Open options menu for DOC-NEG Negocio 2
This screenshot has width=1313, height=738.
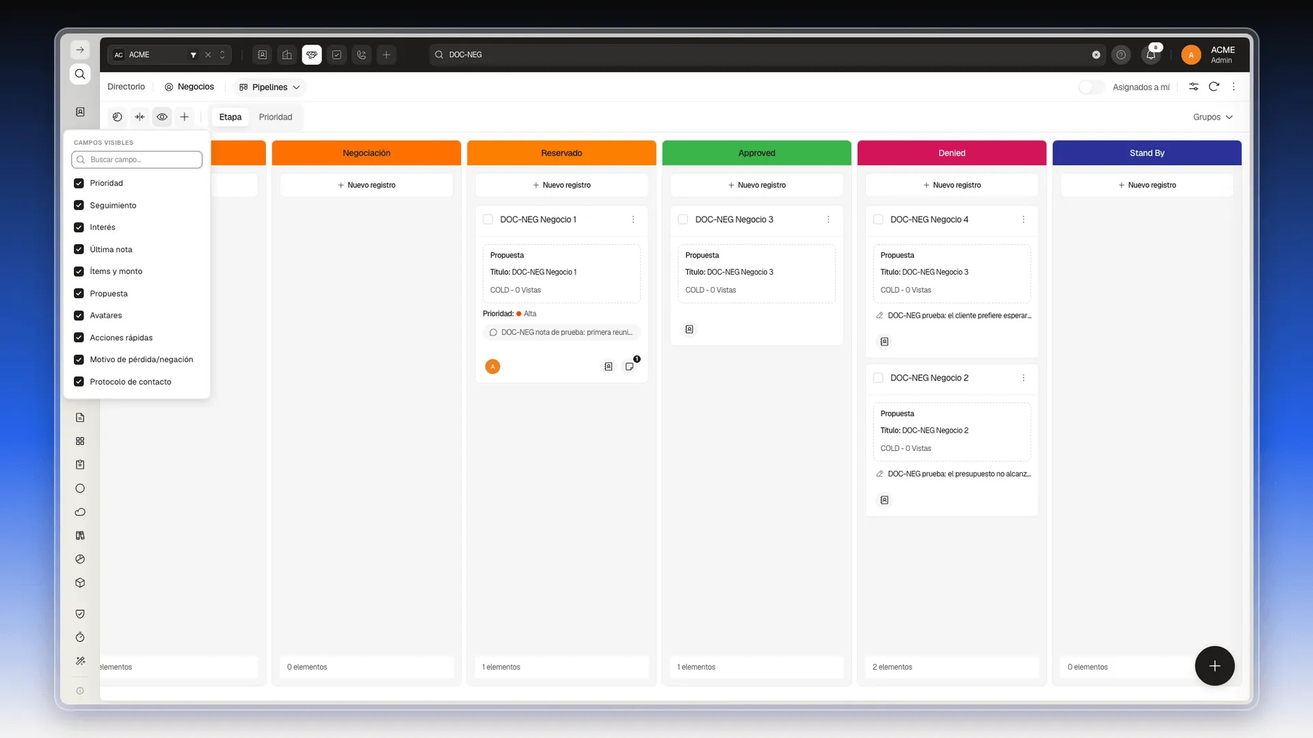[1023, 378]
